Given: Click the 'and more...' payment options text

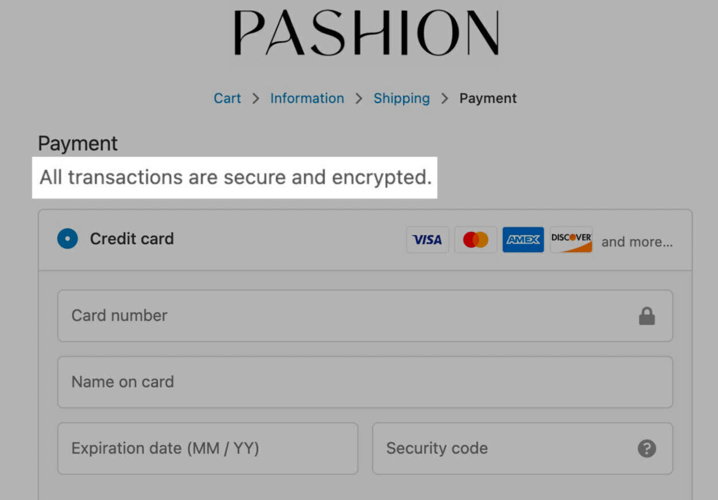Looking at the screenshot, I should point(637,242).
